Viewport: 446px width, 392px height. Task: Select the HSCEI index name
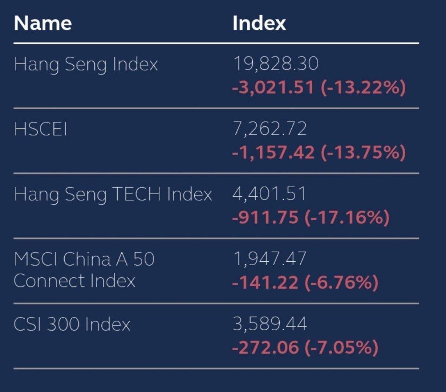coord(40,129)
